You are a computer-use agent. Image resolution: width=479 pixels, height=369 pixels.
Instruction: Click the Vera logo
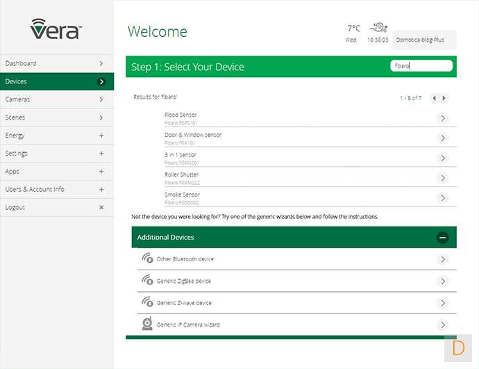(x=56, y=29)
